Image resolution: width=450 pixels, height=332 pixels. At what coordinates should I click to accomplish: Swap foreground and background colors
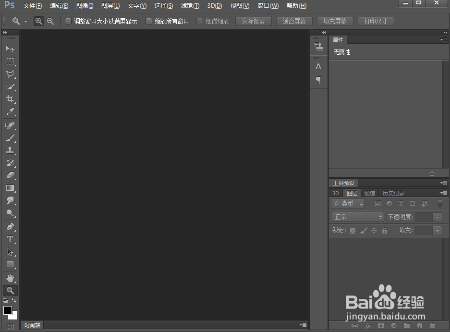pos(14,300)
